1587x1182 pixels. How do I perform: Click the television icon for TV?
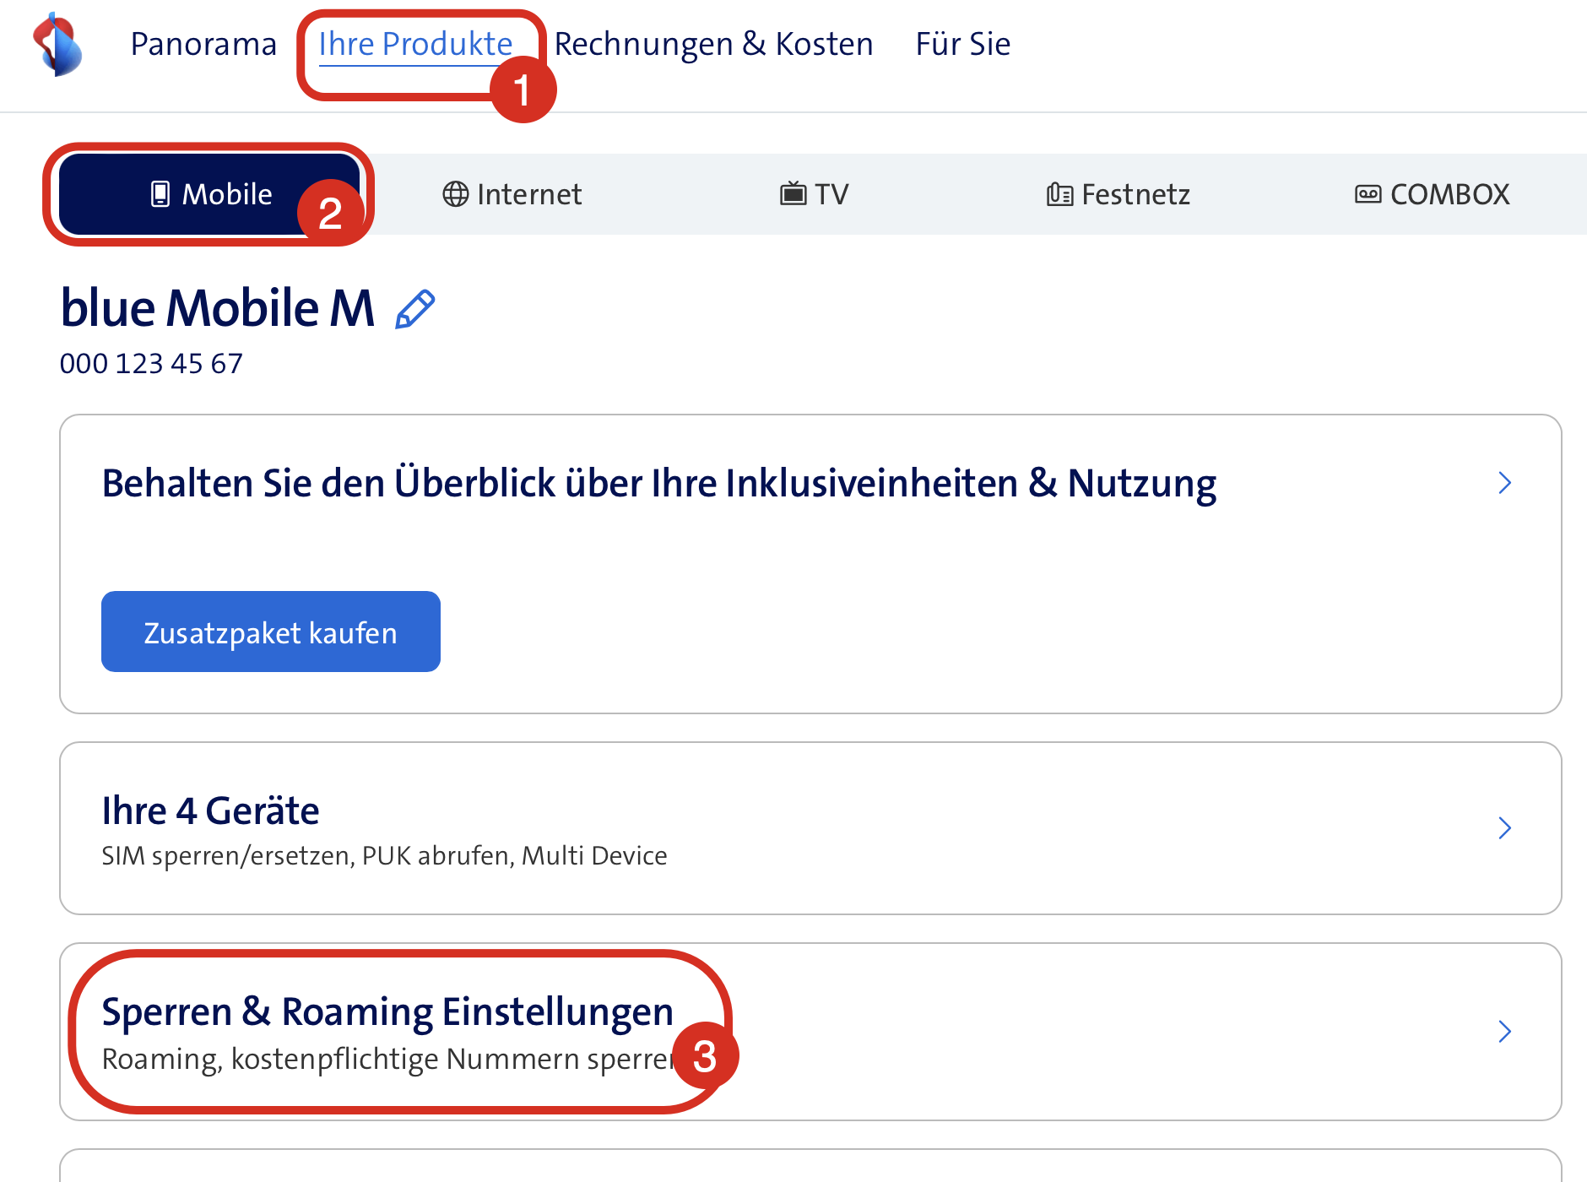[793, 194]
